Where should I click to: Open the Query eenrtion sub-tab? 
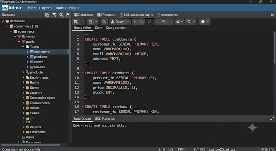click(116, 28)
